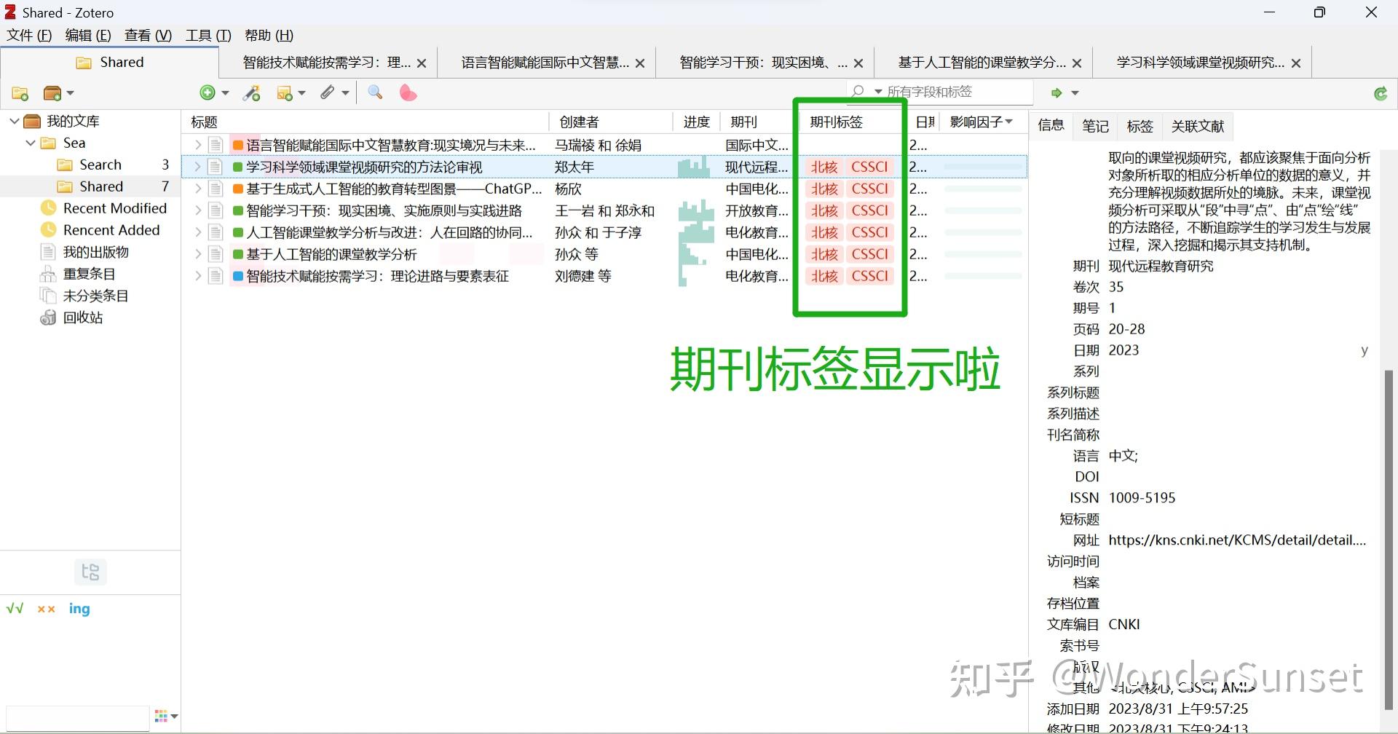
Task: Switch to the Shared library tab
Action: (110, 63)
